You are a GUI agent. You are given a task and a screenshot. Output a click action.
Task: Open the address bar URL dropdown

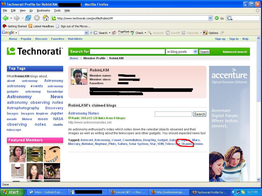click(x=210, y=18)
